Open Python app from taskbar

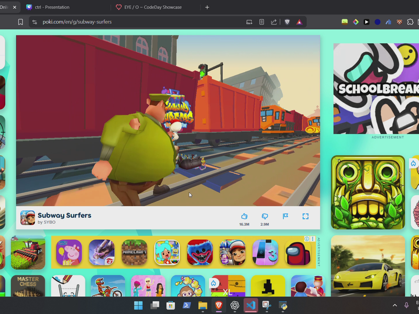pyautogui.click(x=283, y=305)
